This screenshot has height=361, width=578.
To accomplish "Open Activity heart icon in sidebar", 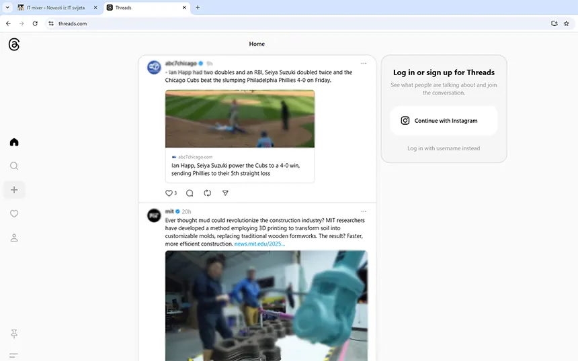I will point(14,214).
